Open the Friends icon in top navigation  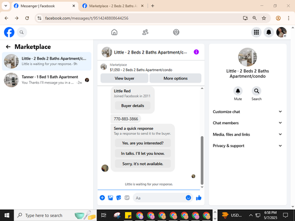(x=145, y=32)
